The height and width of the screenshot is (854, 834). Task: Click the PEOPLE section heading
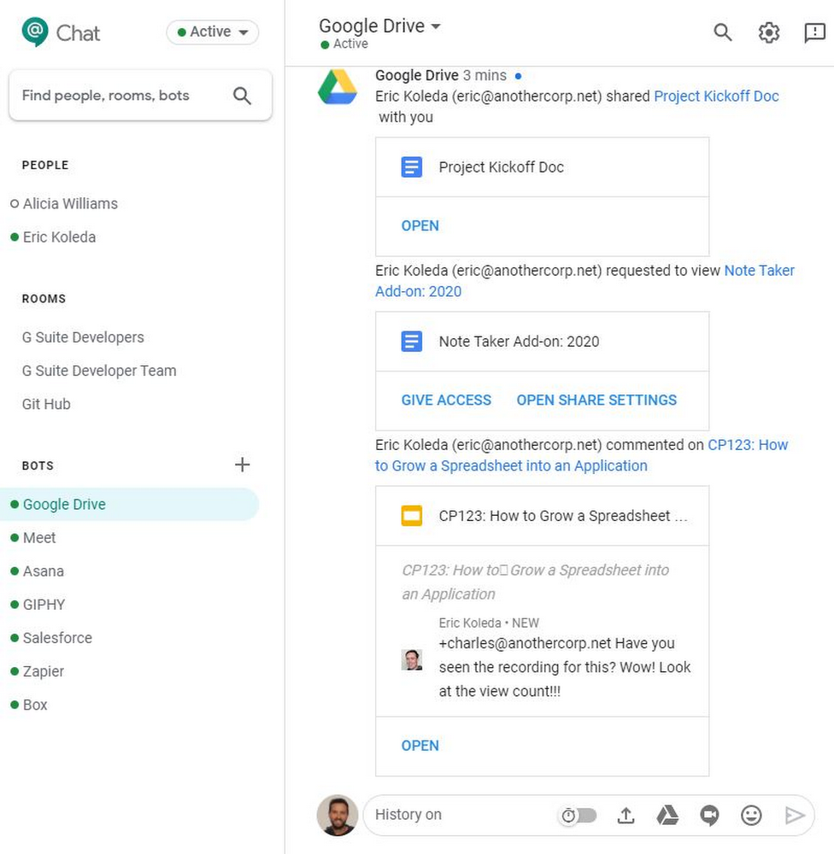pyautogui.click(x=45, y=165)
